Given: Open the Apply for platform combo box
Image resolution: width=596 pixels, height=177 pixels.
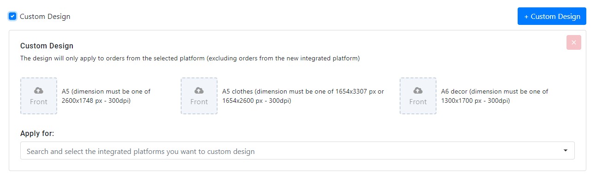Looking at the screenshot, I should 297,151.
